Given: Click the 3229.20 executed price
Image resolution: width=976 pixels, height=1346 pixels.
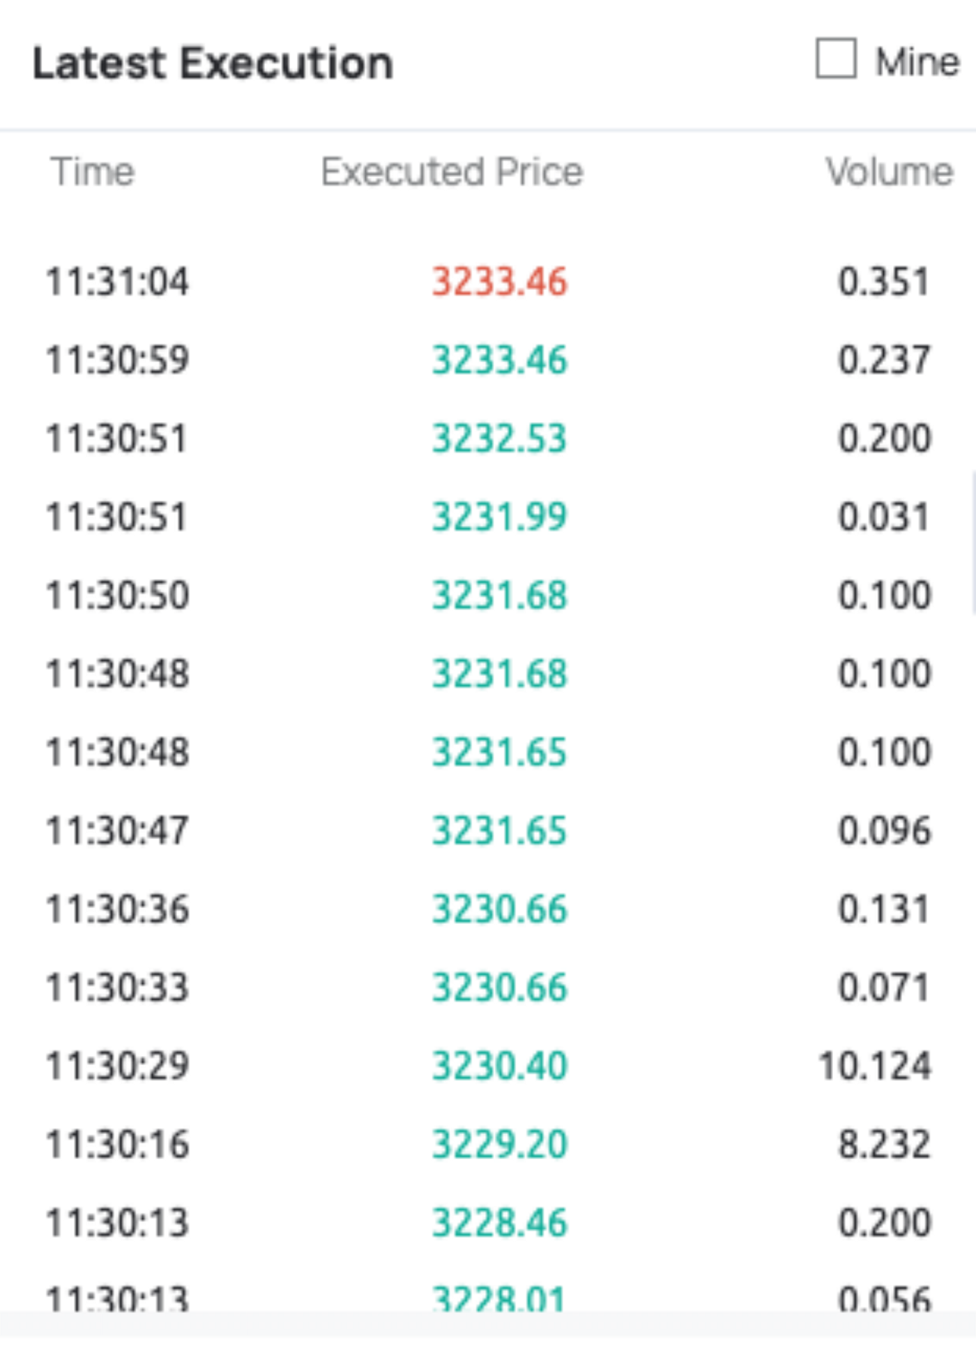Looking at the screenshot, I should point(500,1144).
